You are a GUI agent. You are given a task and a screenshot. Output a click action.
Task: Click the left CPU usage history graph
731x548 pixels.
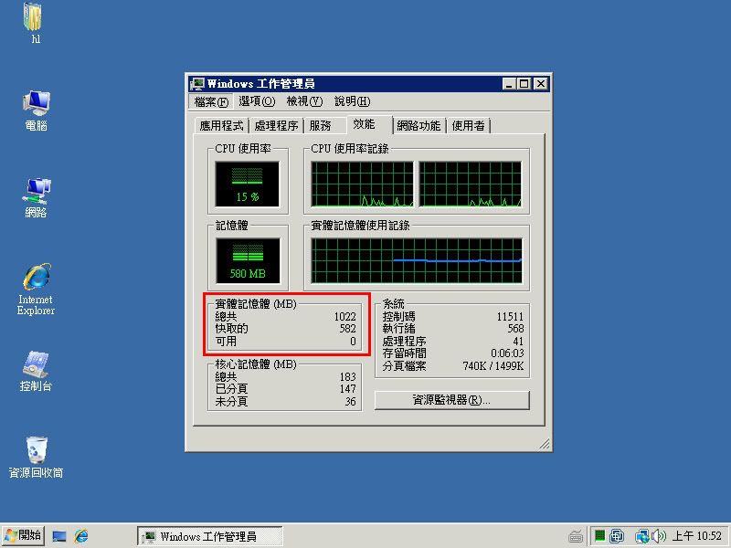tap(362, 184)
